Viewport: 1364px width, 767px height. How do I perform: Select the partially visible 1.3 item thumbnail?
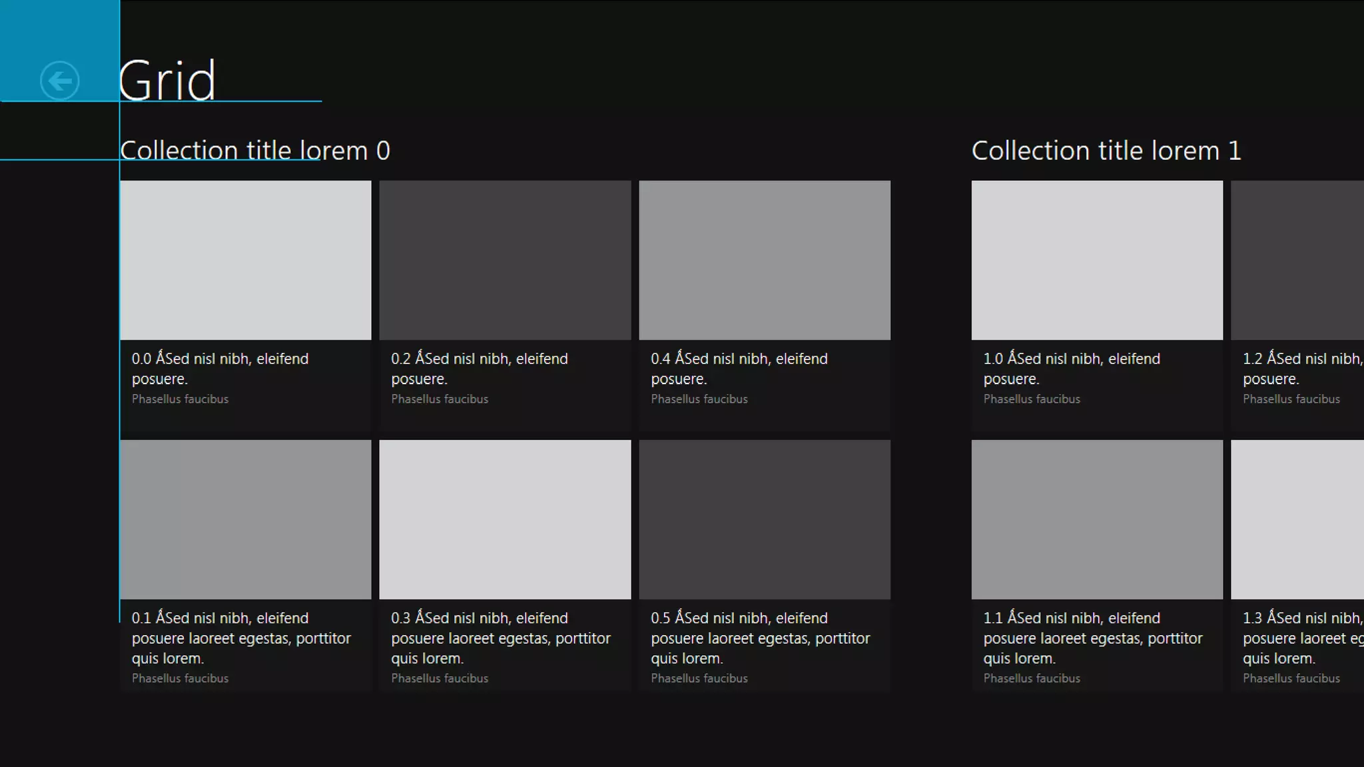click(x=1297, y=519)
